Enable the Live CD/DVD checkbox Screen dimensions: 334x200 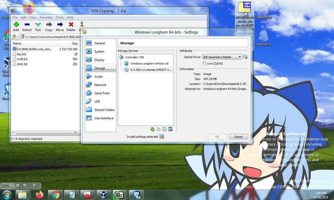[204, 64]
